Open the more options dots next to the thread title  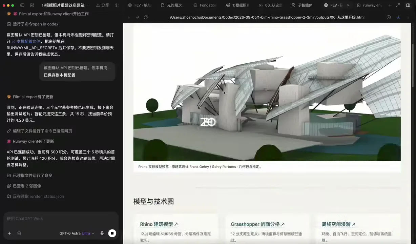(x=89, y=5)
